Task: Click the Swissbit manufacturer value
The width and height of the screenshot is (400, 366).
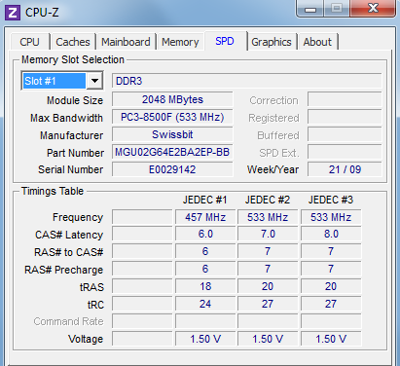Action: (172, 134)
